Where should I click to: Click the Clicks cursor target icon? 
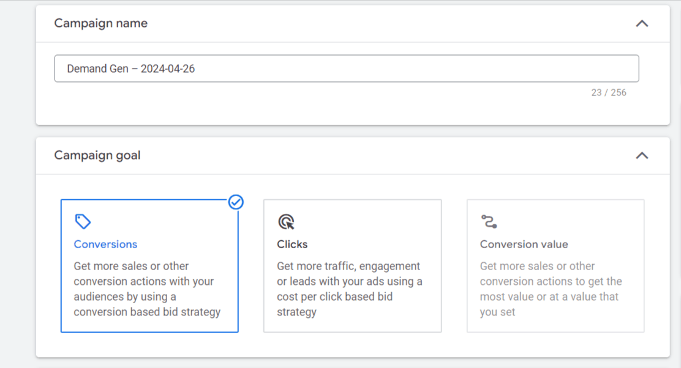pyautogui.click(x=285, y=221)
